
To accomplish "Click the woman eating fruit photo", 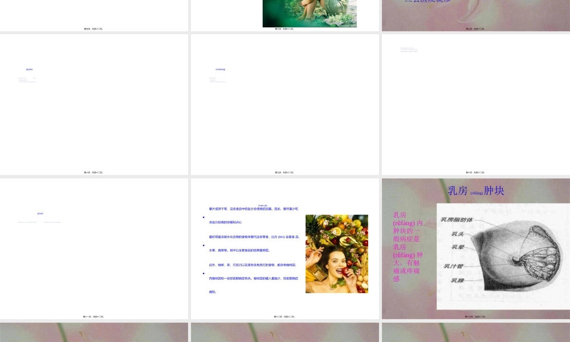I will (x=336, y=254).
